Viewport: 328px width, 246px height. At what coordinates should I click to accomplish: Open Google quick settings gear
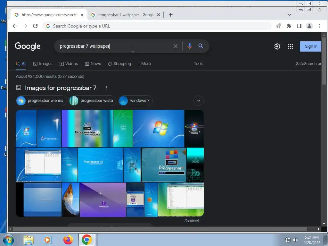pos(277,46)
